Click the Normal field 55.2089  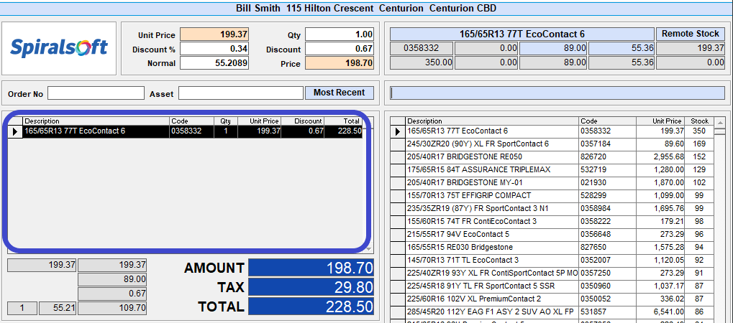point(214,63)
